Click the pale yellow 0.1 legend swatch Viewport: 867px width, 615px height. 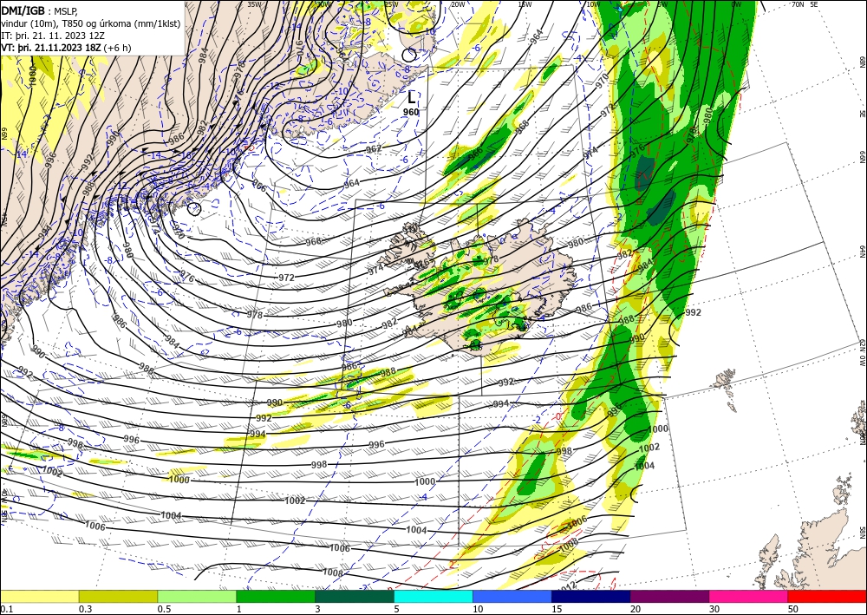(39, 596)
